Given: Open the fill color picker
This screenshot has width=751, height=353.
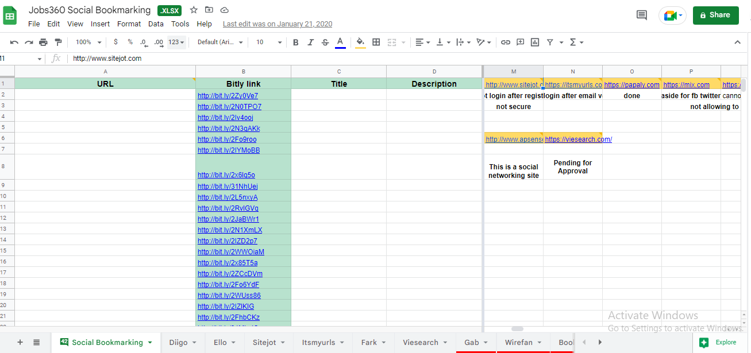Looking at the screenshot, I should pos(360,42).
